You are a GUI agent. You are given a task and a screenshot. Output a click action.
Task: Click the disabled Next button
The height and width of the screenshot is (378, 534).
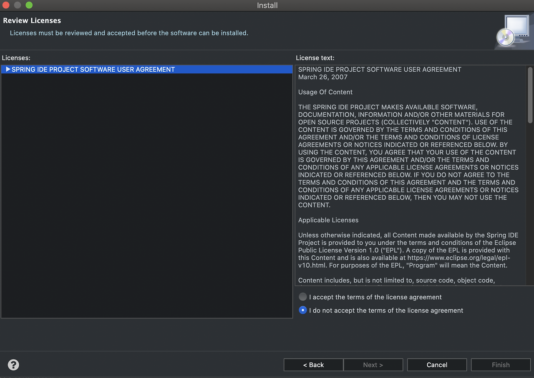373,365
